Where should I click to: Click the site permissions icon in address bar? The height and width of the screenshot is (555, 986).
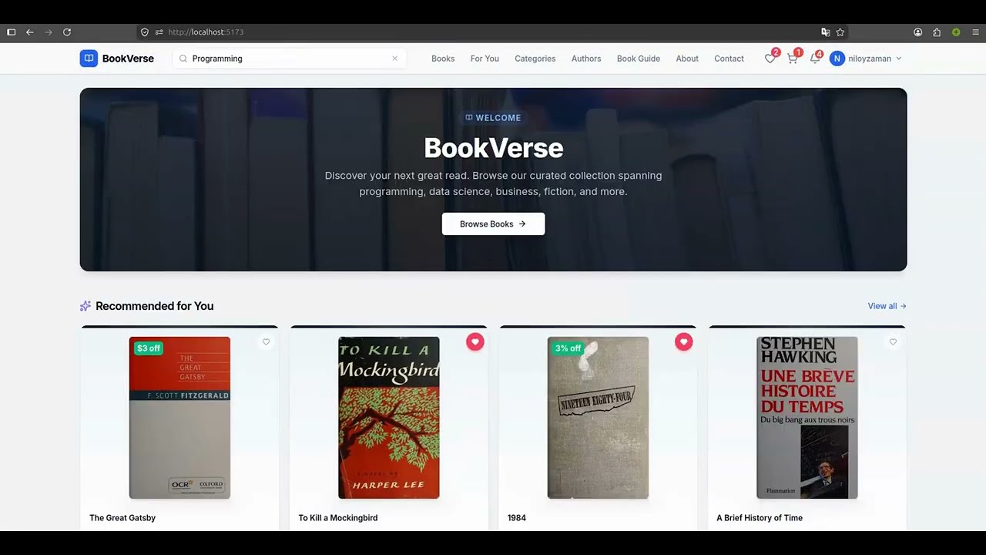[159, 32]
